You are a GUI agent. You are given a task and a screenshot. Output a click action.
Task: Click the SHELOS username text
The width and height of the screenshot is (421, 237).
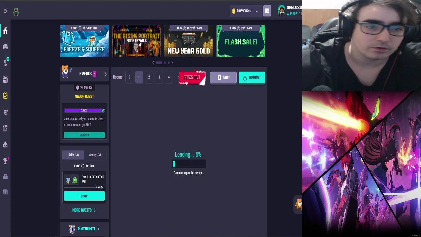[294, 7]
